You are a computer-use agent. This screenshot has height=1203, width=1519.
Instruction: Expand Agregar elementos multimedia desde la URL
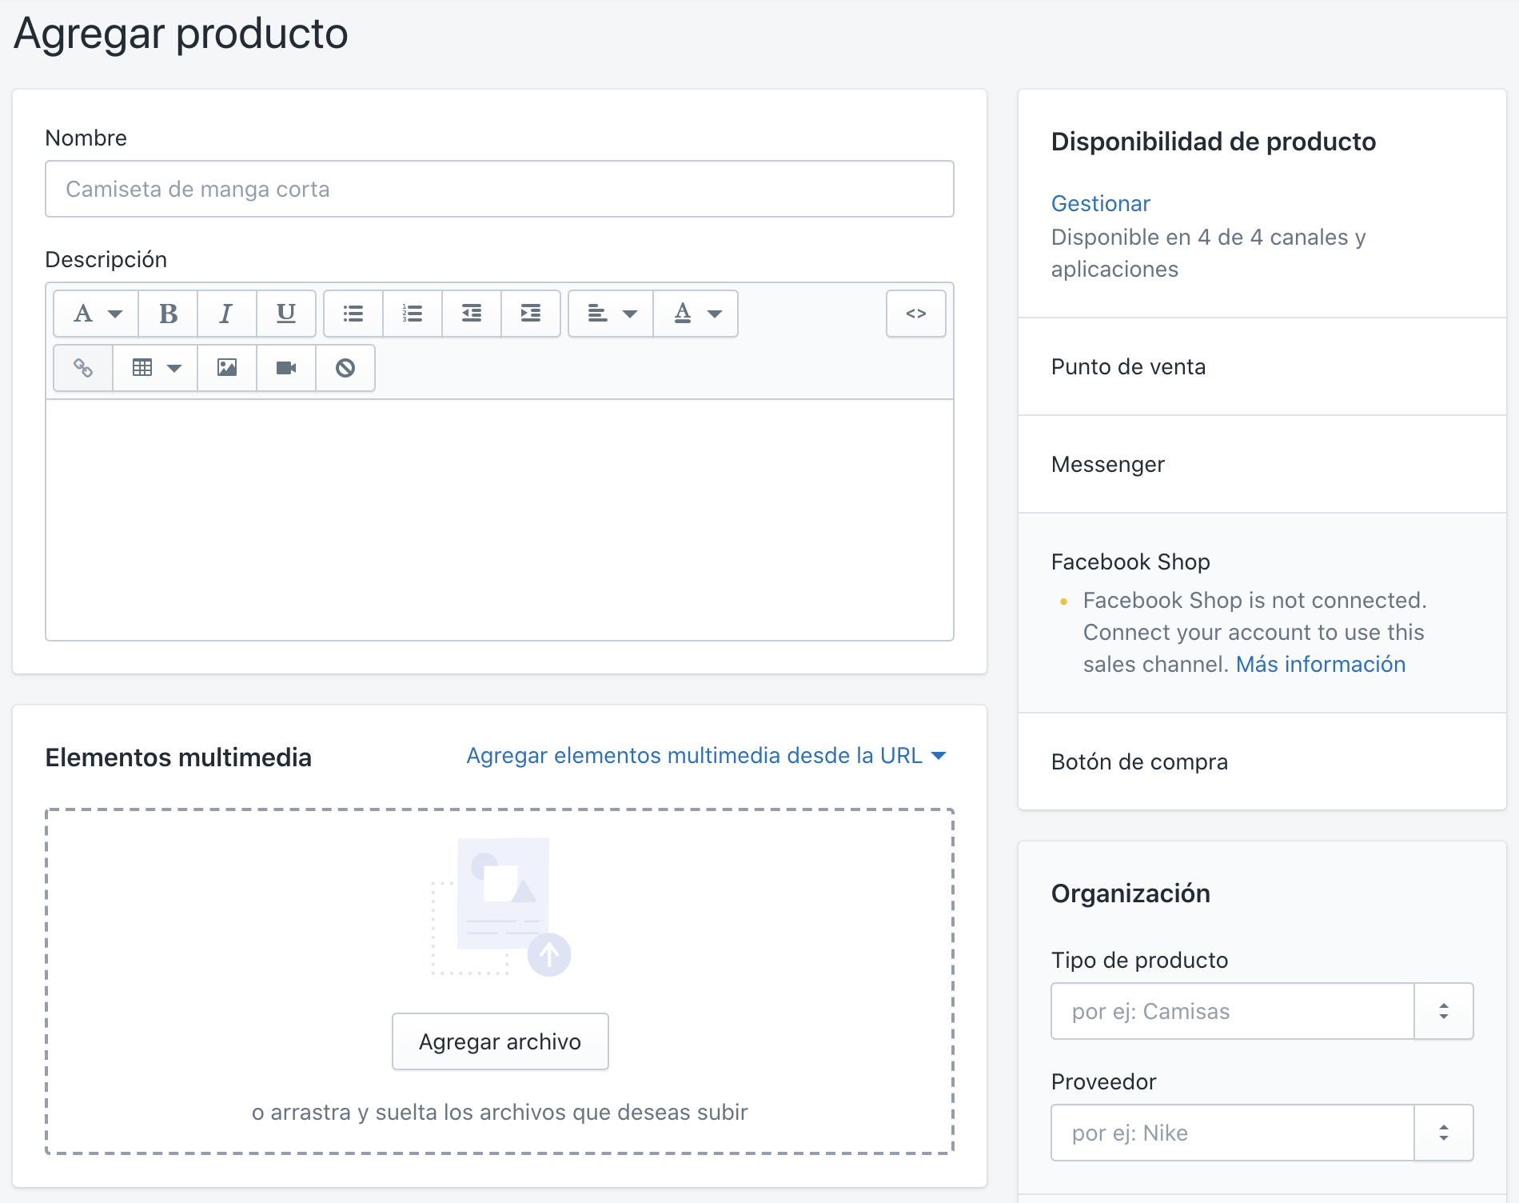(706, 756)
